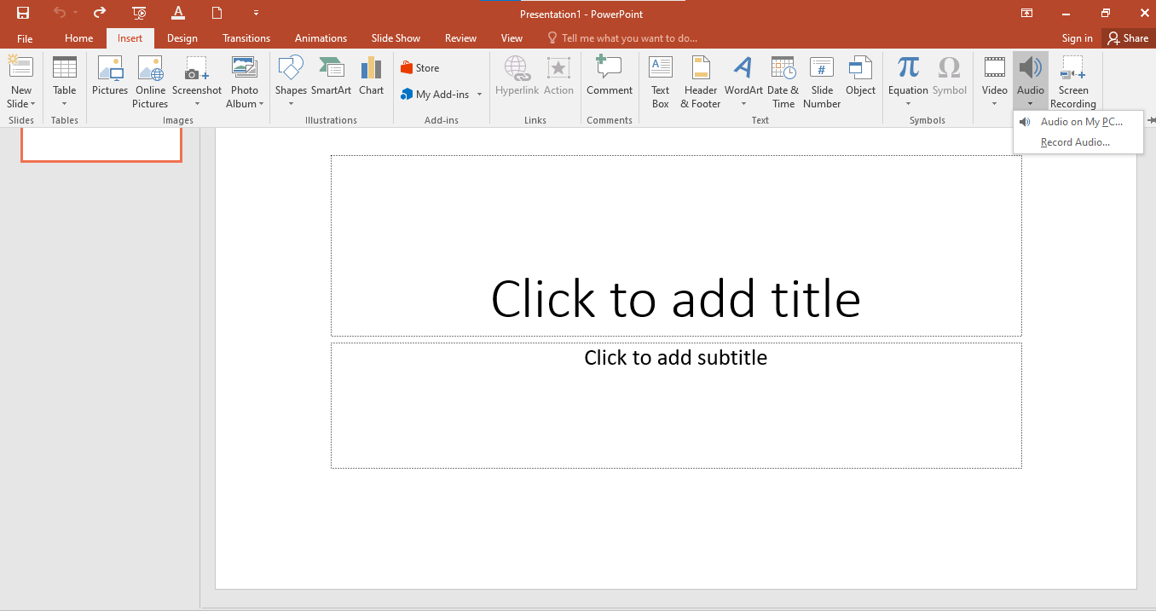The width and height of the screenshot is (1156, 611).
Task: Click the title placeholder text
Action: coord(676,299)
